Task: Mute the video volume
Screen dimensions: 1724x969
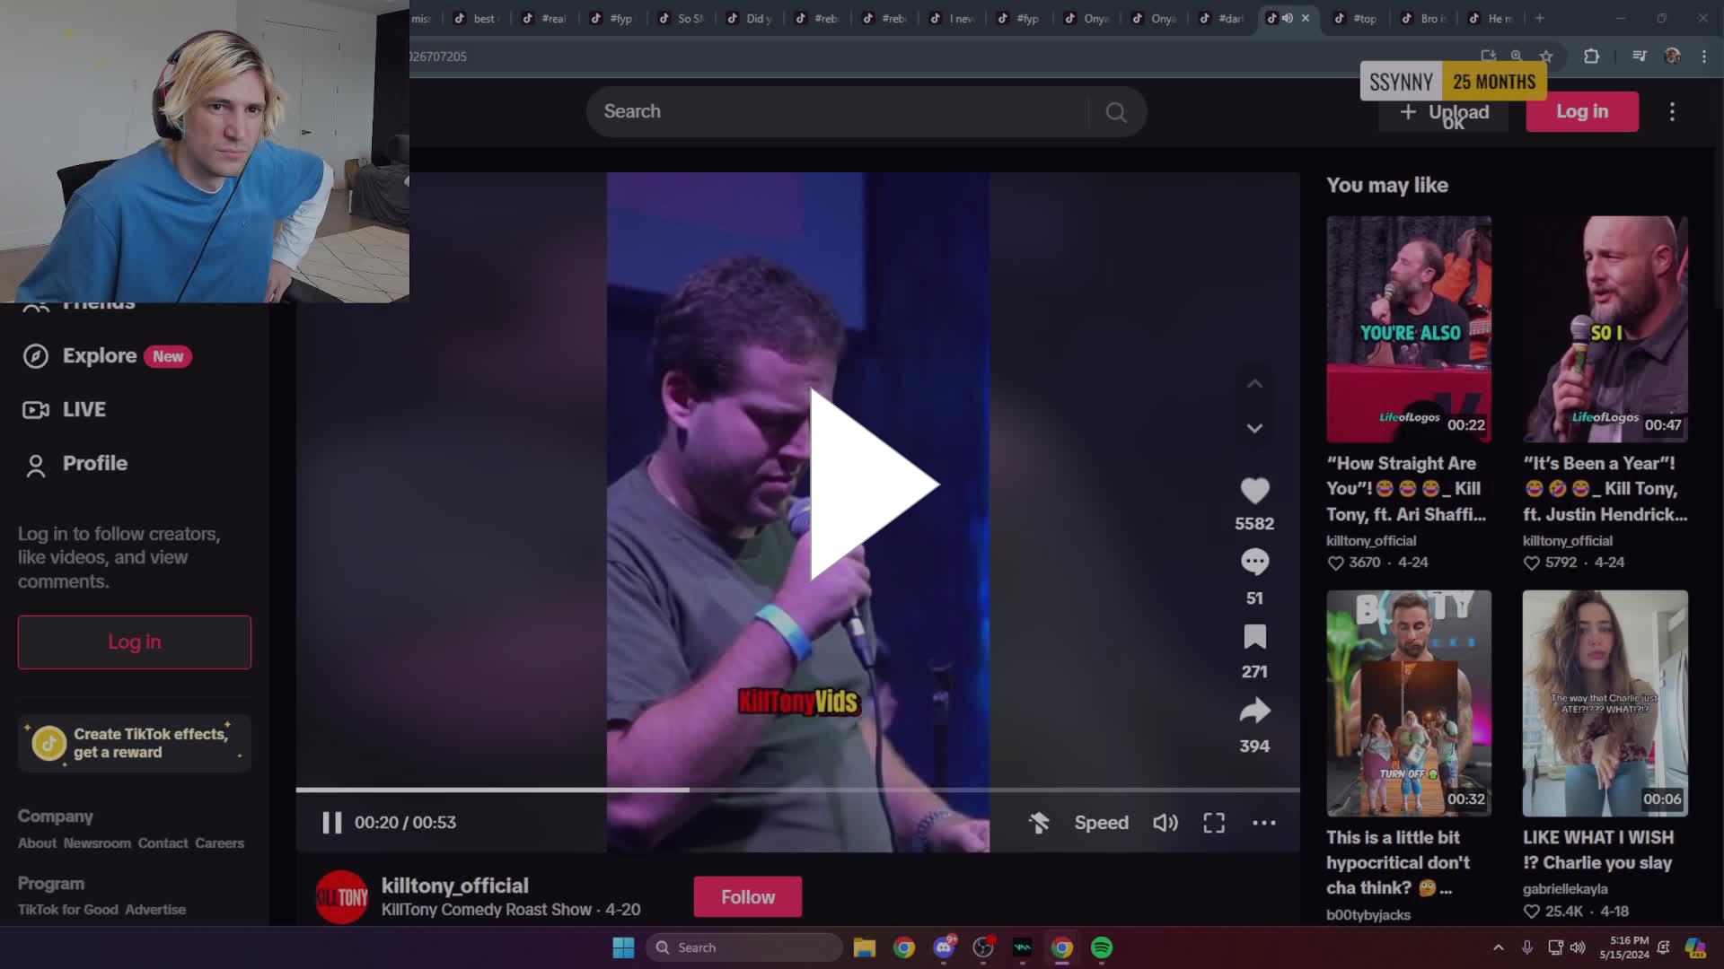Action: tap(1165, 823)
